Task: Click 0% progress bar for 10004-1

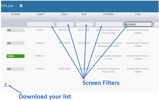Action: (16, 30)
